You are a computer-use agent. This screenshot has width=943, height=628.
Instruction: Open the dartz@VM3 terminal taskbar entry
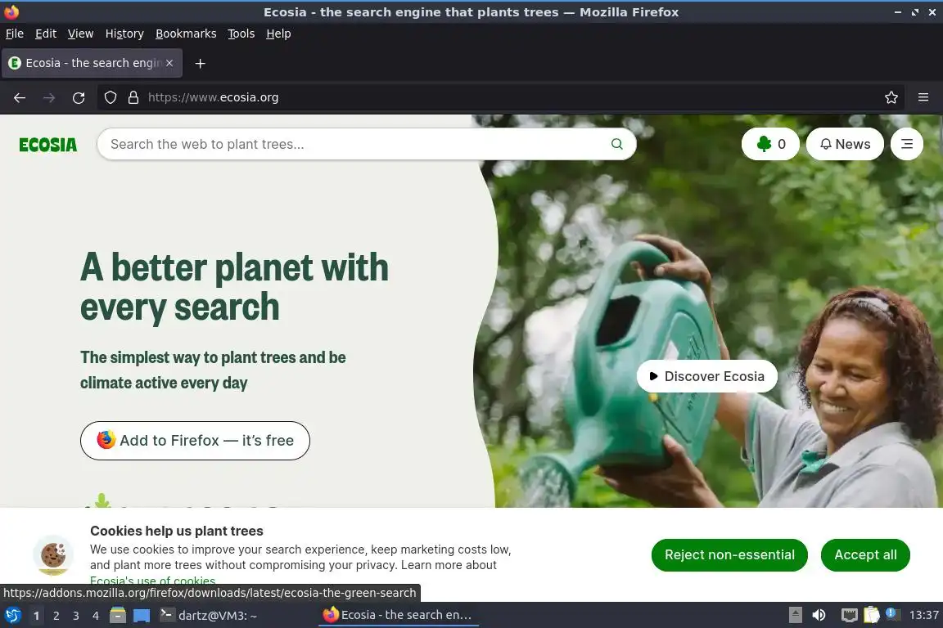[210, 616]
